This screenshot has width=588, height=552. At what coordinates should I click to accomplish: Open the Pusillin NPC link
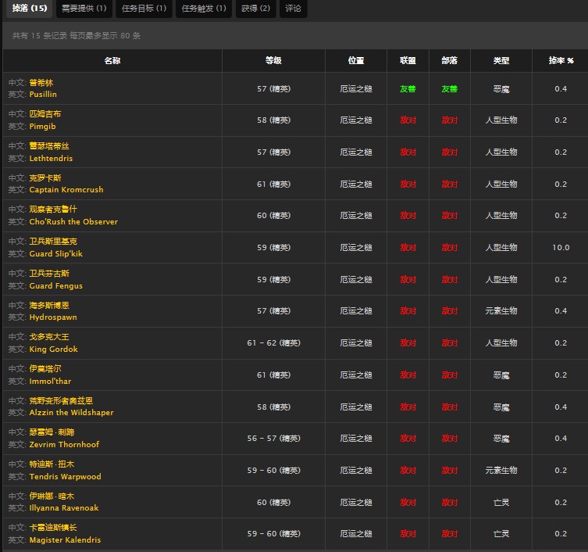tap(43, 95)
